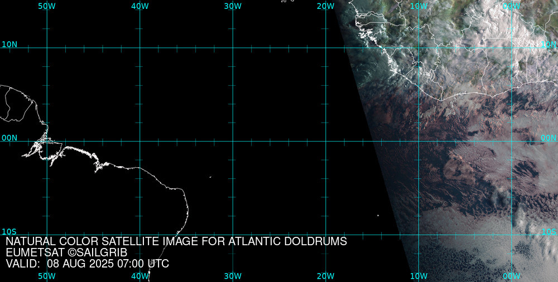Click the '10W' longitude label along the top edge
The width and height of the screenshot is (558, 282).
[419, 6]
